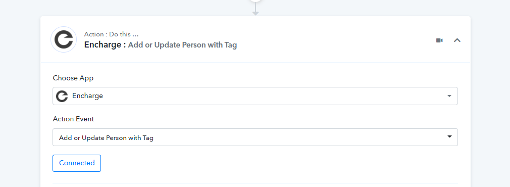Click the "Action : Do this ..." subtitle

click(111, 34)
